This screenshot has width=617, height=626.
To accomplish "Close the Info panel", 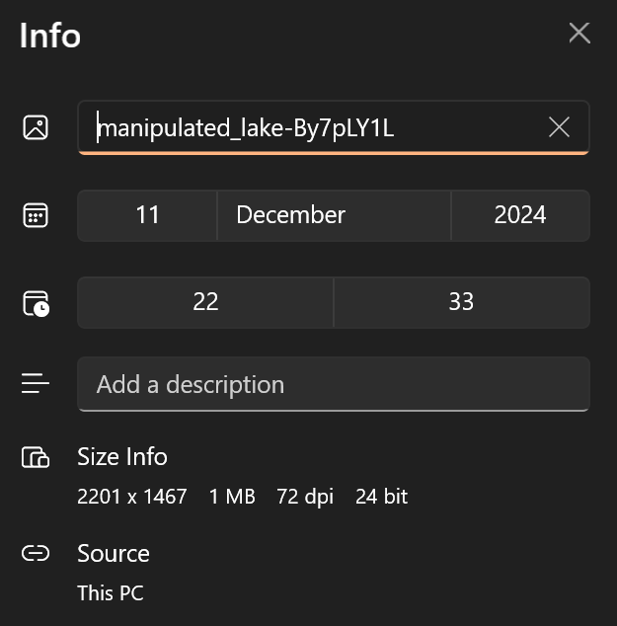I will pyautogui.click(x=579, y=34).
